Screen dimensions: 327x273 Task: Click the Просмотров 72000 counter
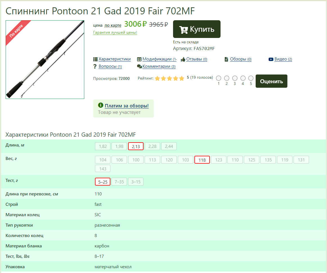click(x=111, y=78)
